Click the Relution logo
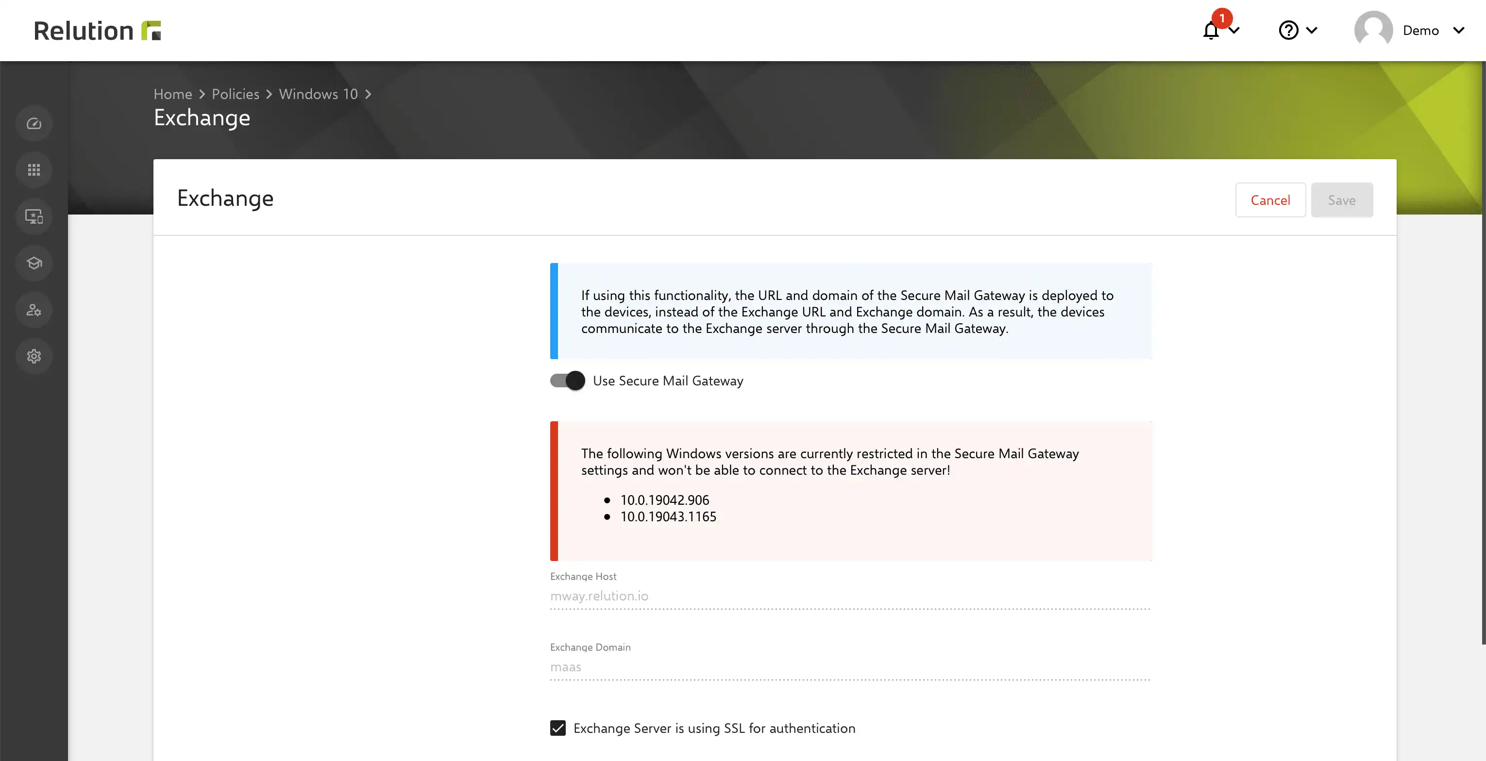The height and width of the screenshot is (761, 1486). (97, 31)
